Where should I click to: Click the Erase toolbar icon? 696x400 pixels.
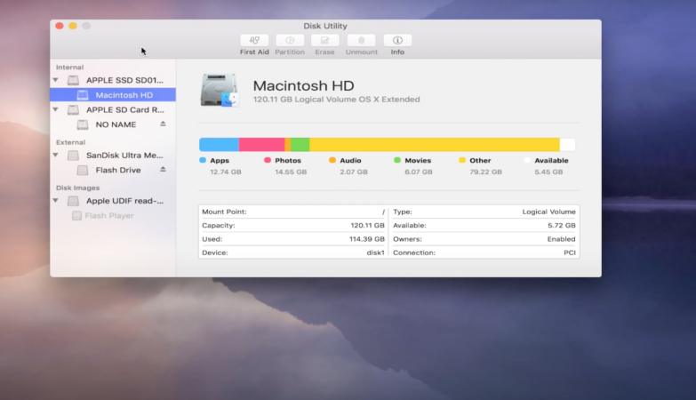325,40
